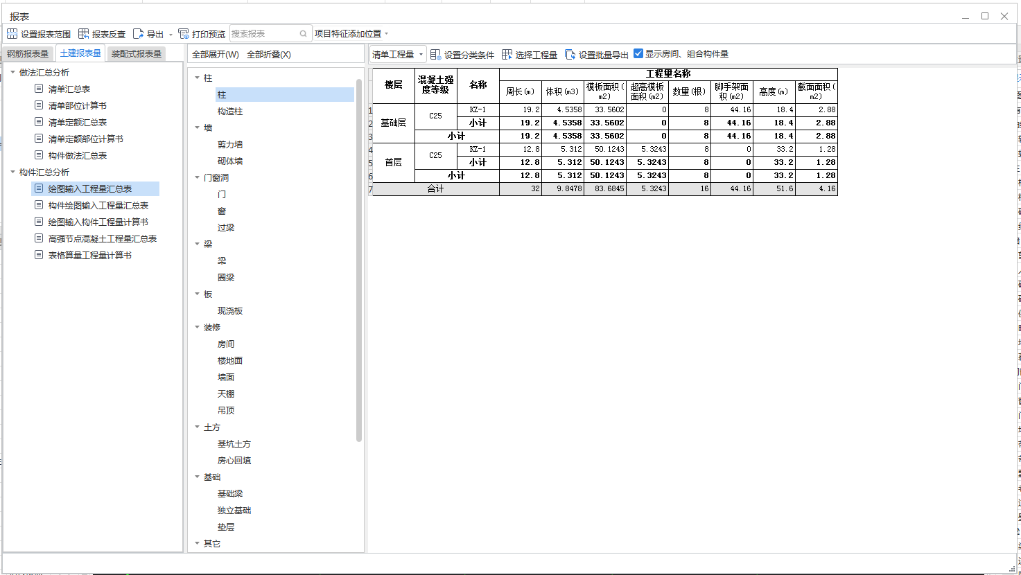Click the 选择工程量 icon
Screen dimensions: 1021x575
pyautogui.click(x=507, y=54)
